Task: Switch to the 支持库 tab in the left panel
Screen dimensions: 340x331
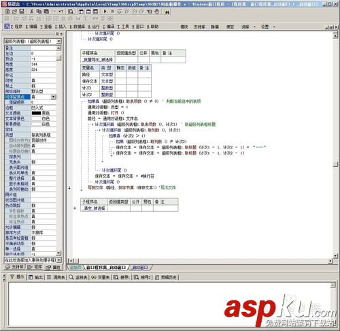Action: [15, 267]
